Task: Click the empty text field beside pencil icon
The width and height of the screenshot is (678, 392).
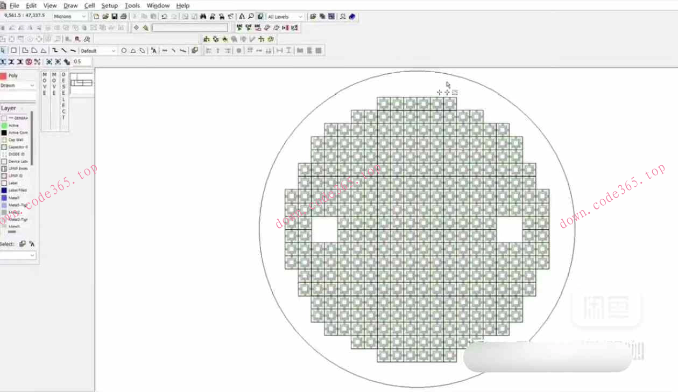Action: tap(189, 27)
